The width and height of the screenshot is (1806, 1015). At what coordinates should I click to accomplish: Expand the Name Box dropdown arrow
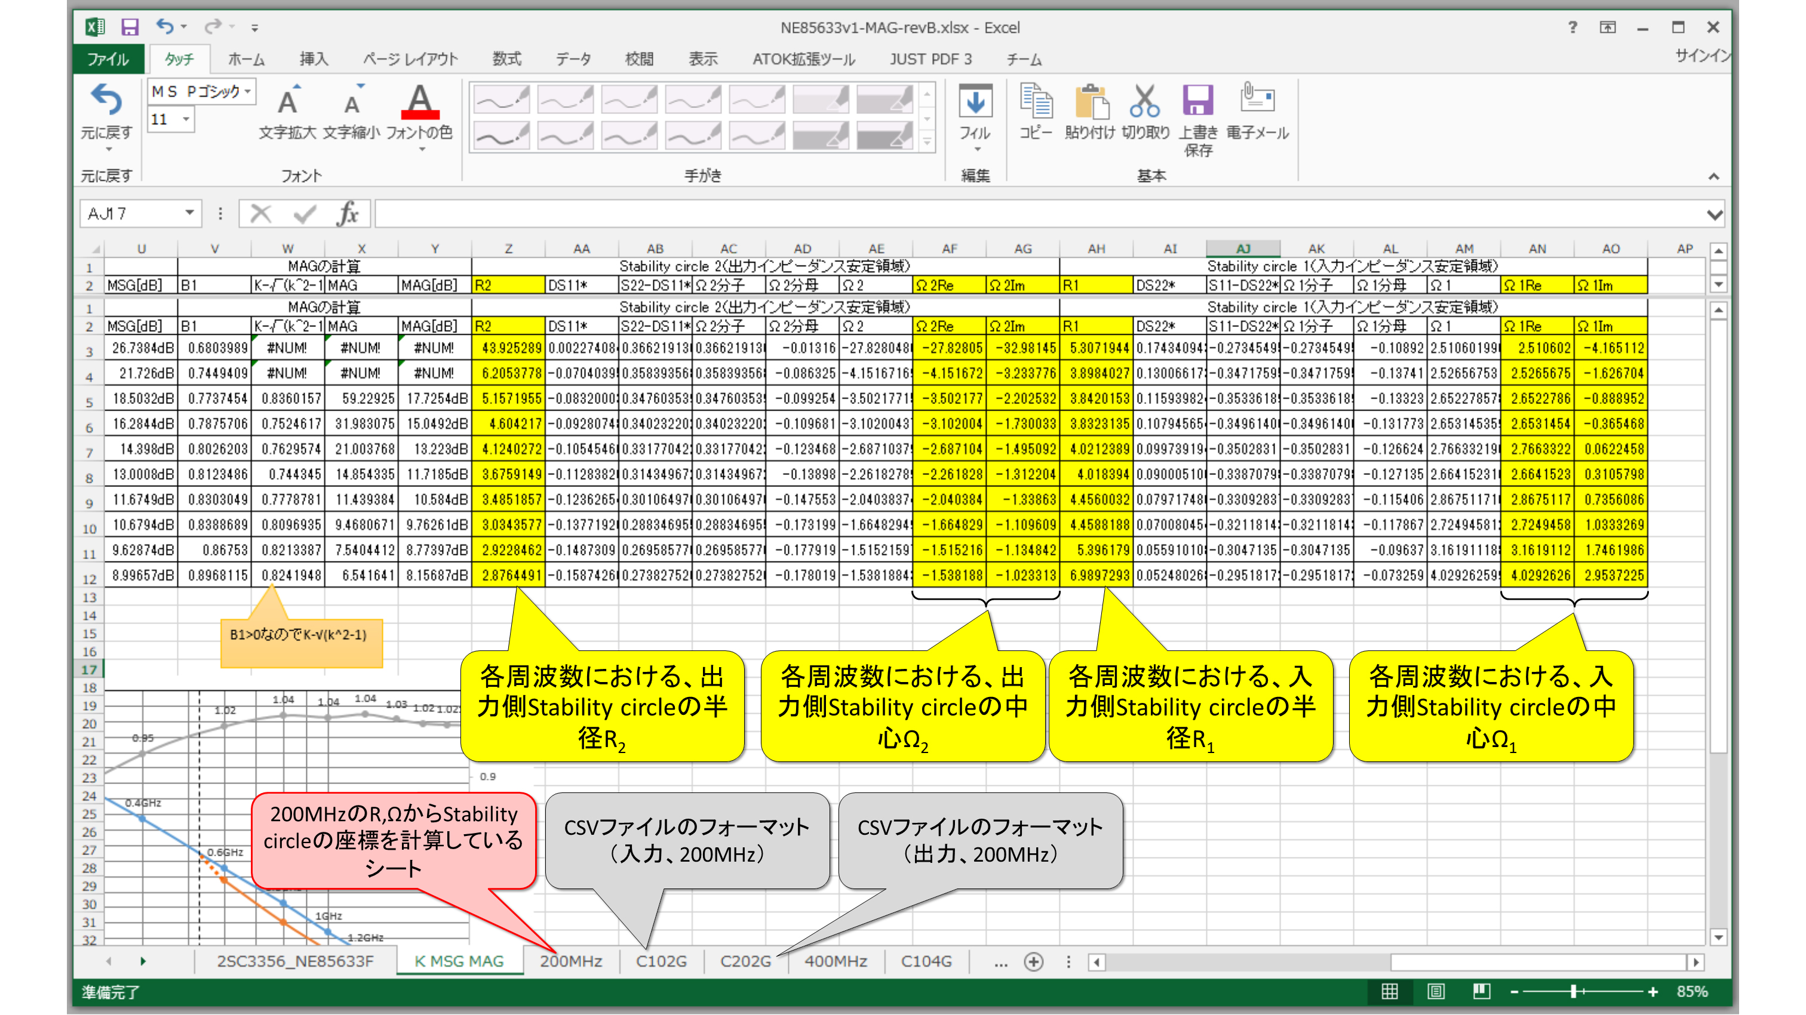pyautogui.click(x=189, y=213)
